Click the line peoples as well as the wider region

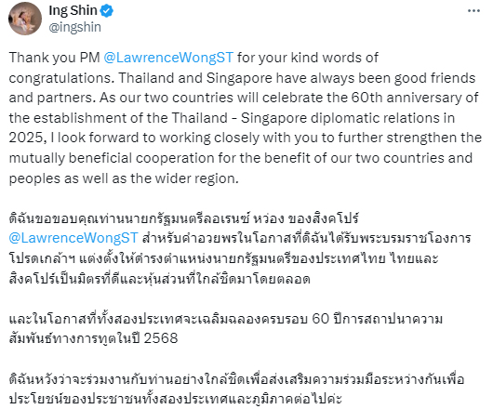coord(124,178)
